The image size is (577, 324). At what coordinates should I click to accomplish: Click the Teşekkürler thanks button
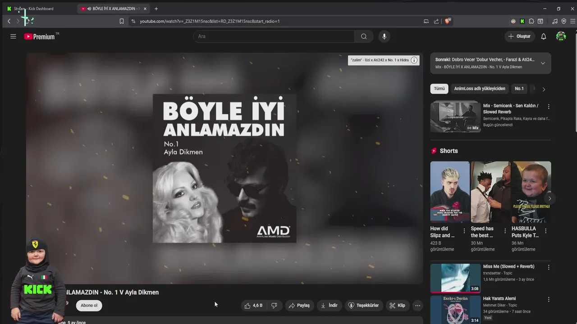[363, 306]
